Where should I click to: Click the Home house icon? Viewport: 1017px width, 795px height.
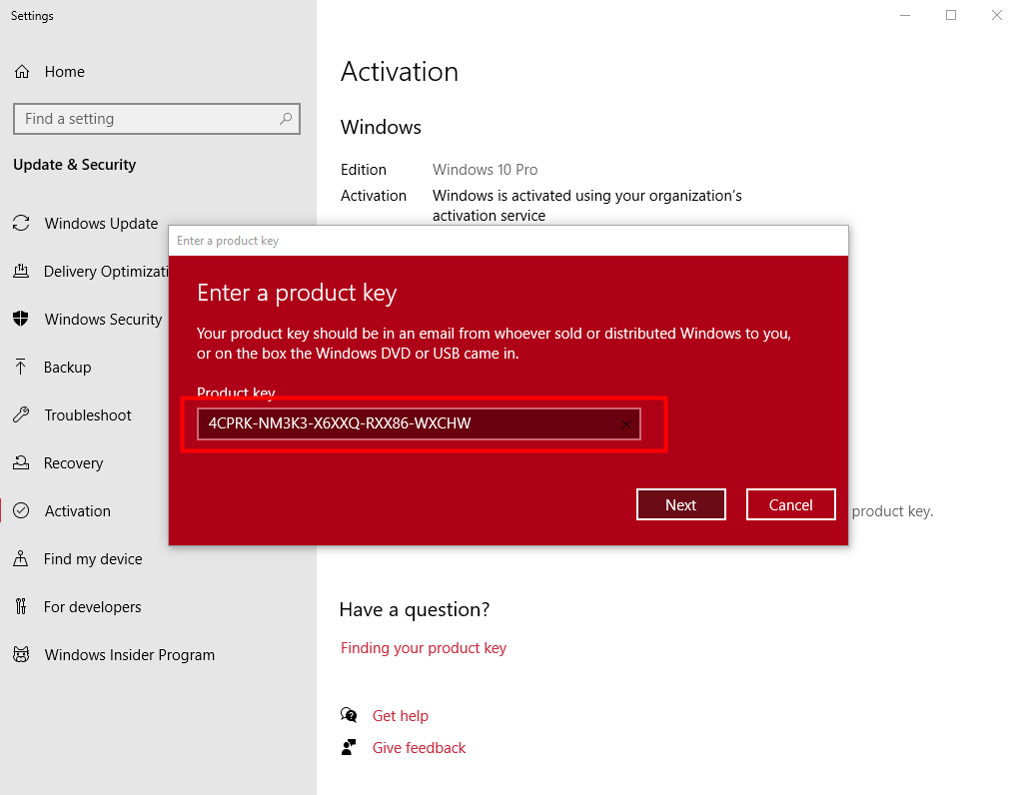point(22,71)
